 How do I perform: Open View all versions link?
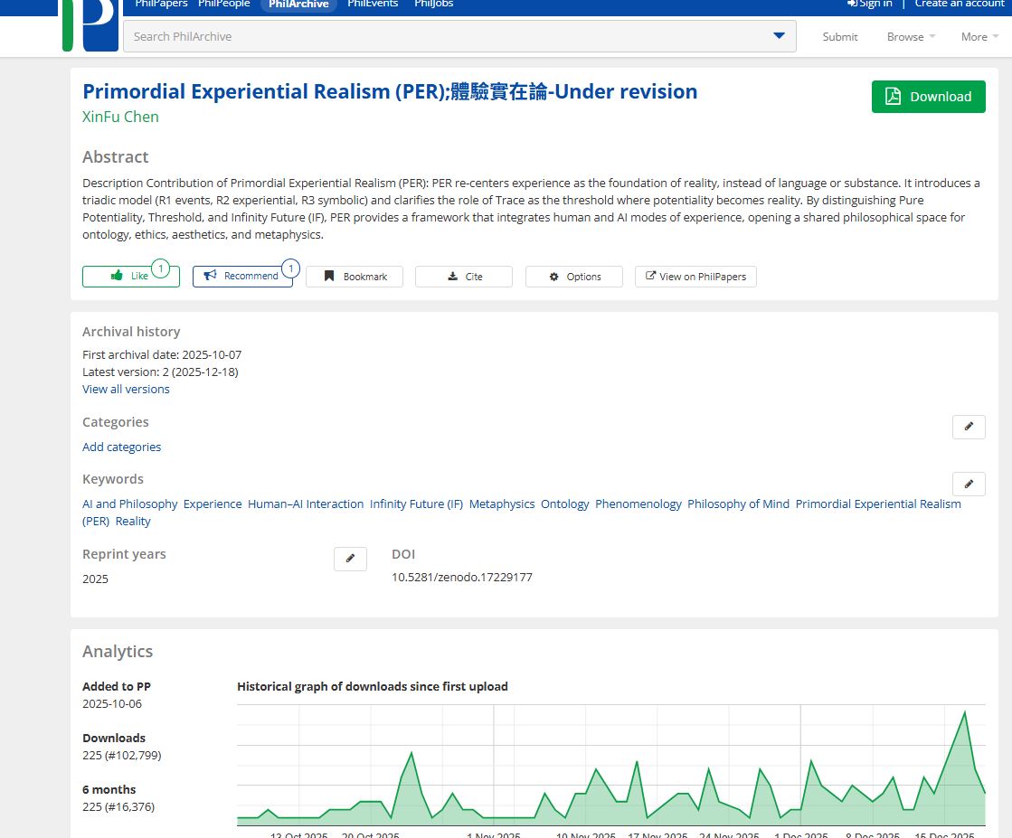click(126, 389)
